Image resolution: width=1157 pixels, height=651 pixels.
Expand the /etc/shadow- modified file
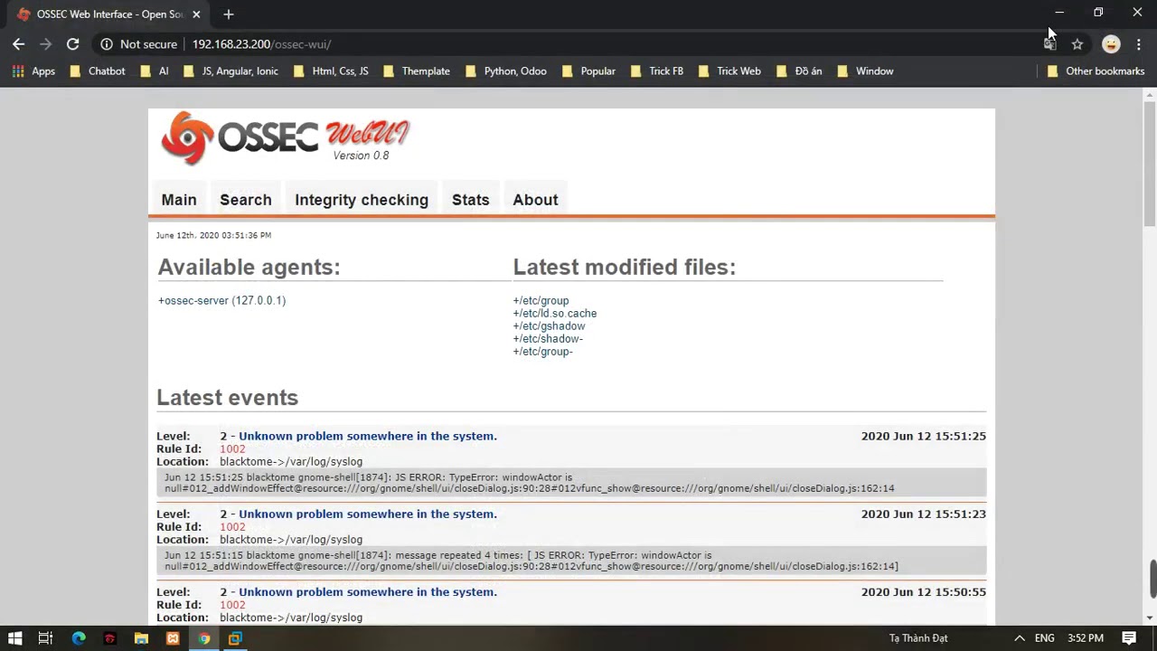[548, 338]
